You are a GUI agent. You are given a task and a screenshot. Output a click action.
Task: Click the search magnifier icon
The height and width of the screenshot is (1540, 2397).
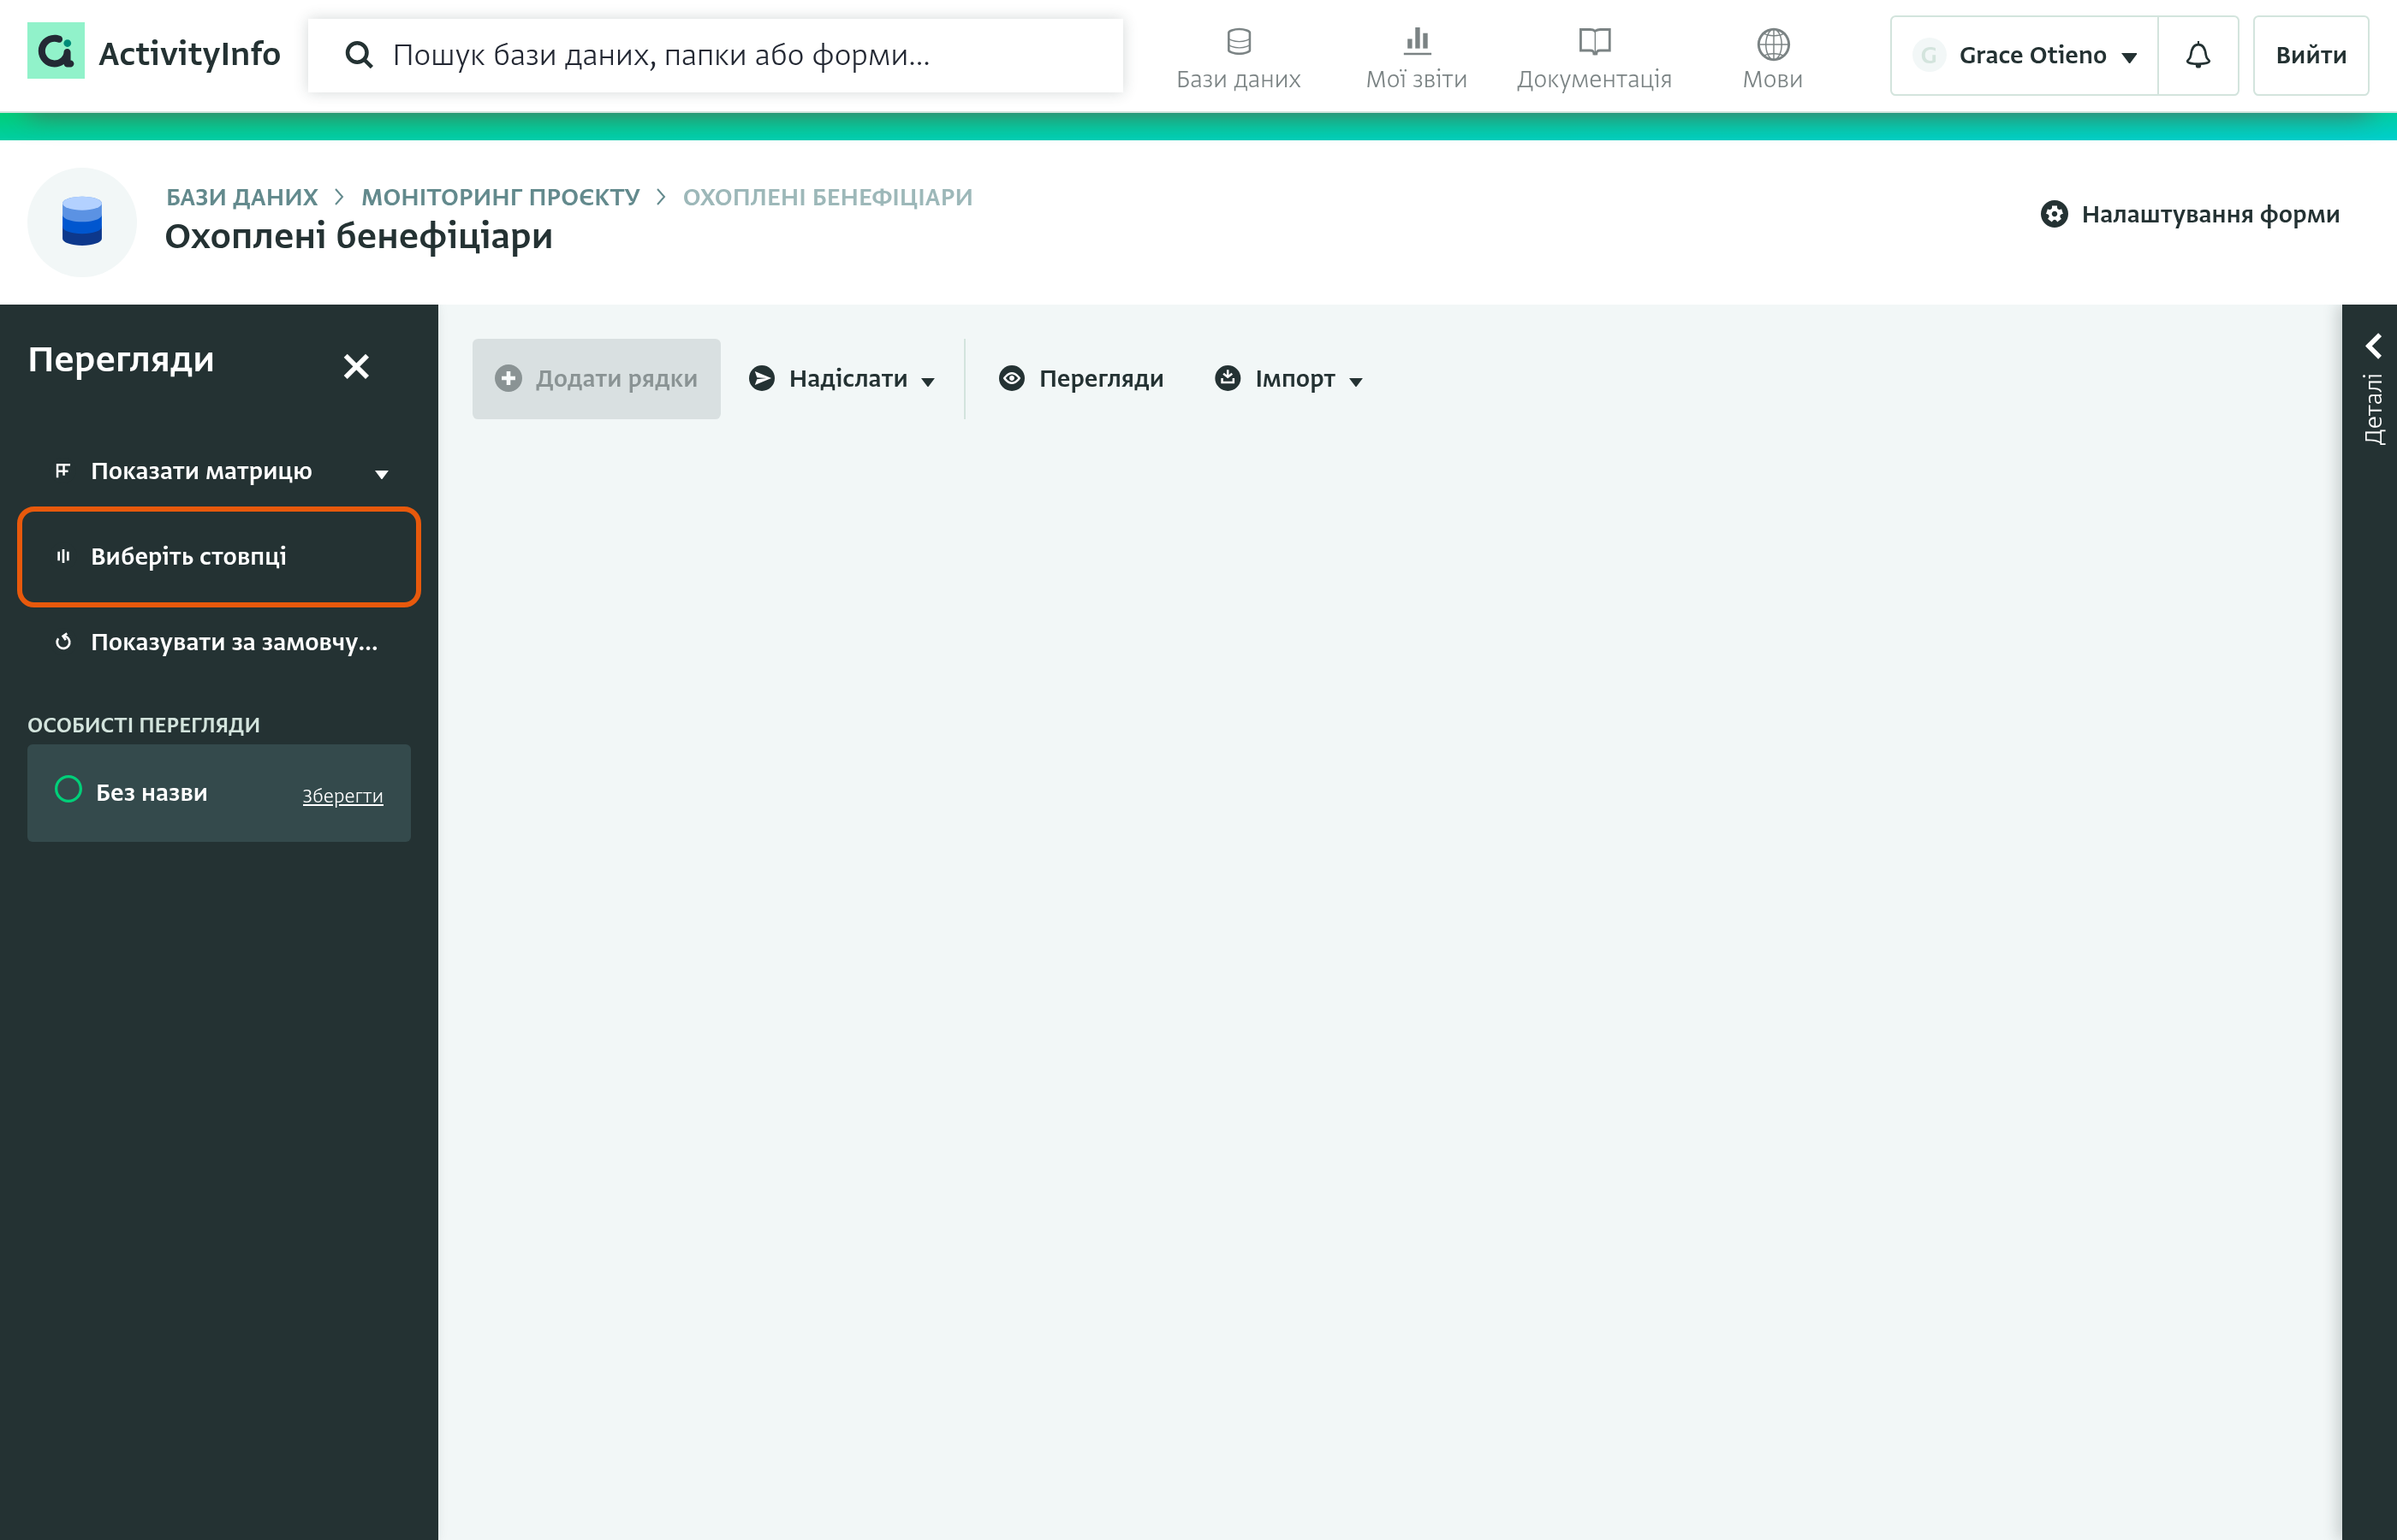358,55
